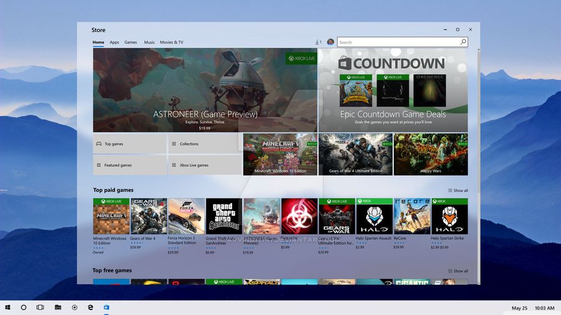Click the user profile avatar
Image resolution: width=561 pixels, height=315 pixels.
point(330,42)
